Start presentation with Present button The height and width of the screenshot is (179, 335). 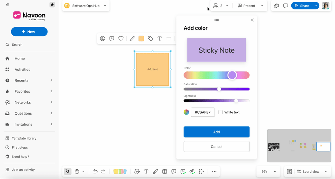pyautogui.click(x=246, y=6)
